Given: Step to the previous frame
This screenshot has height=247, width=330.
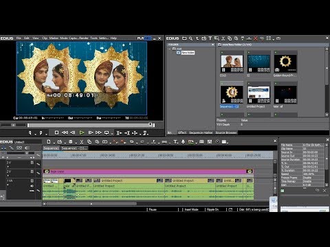Looking at the screenshot, I should (73, 132).
